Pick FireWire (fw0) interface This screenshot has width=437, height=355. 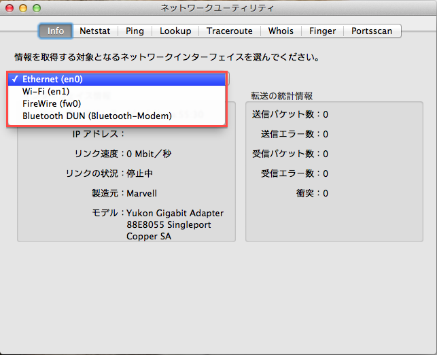(117, 104)
